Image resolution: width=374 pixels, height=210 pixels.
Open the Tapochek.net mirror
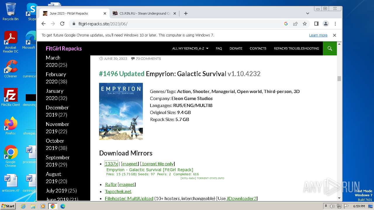[118, 191]
